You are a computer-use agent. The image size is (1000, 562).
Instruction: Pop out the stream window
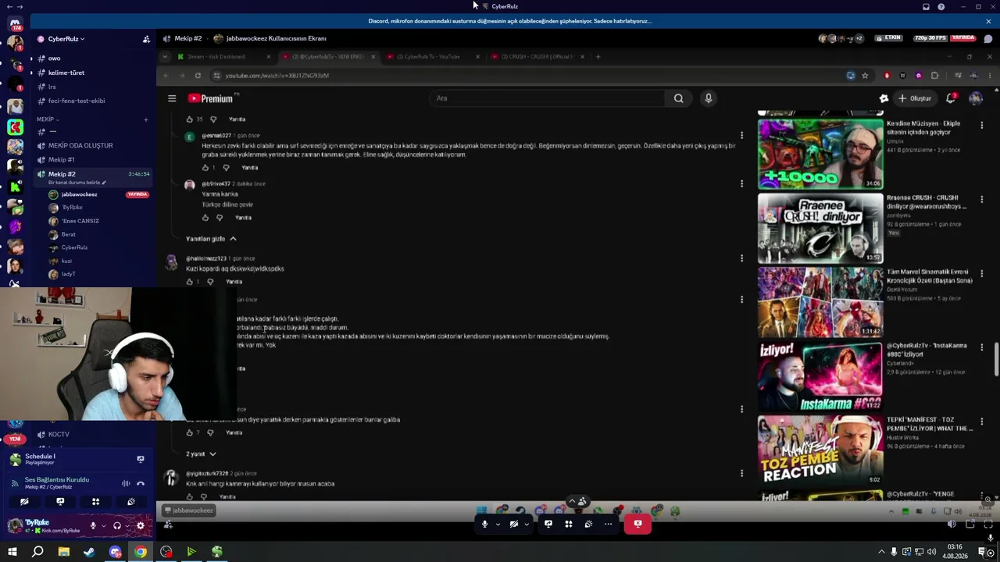coord(970,524)
